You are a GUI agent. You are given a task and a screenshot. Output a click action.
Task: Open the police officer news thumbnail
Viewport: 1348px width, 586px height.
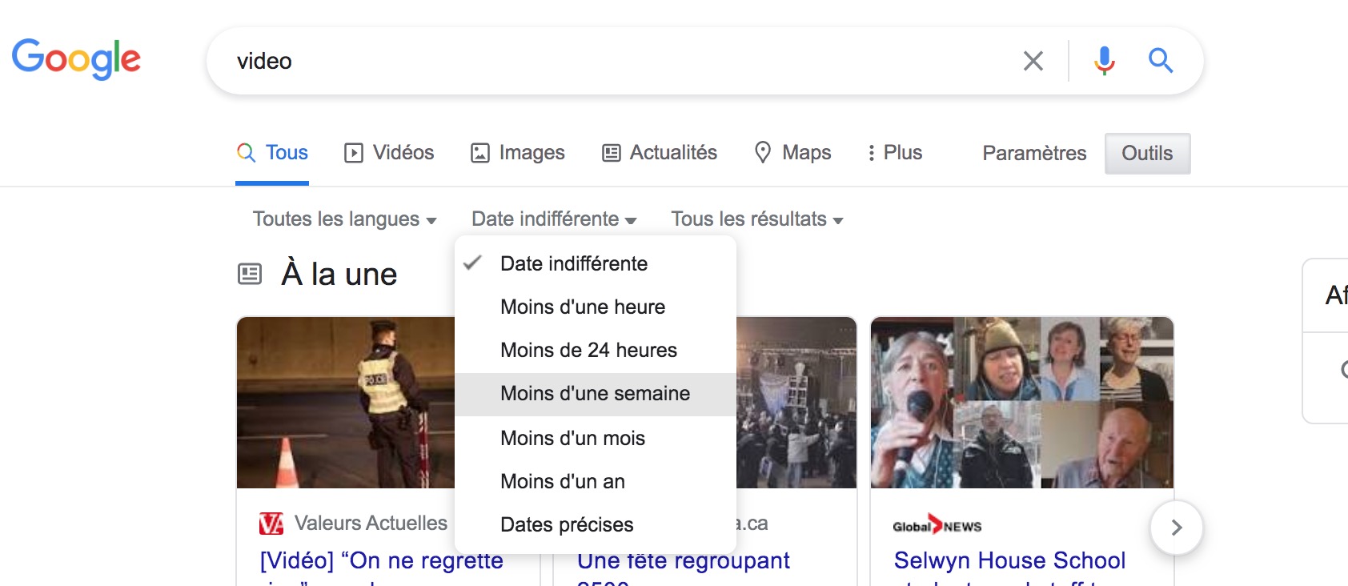346,402
